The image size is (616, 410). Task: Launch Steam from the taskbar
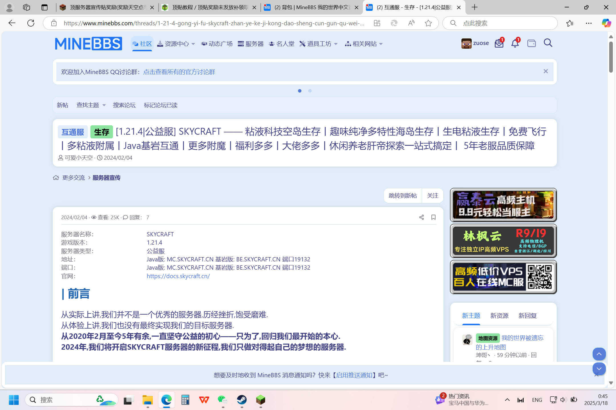[242, 400]
